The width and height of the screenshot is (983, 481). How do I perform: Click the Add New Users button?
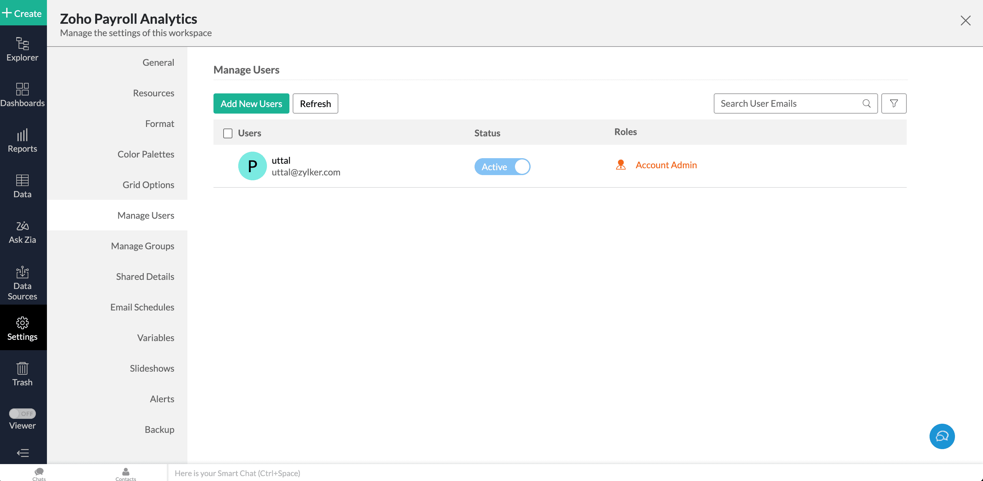251,103
